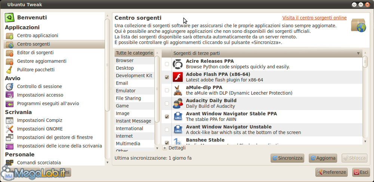Click the sources list scrollbar thumb
Viewport: 374px width, 182px height.
[365, 62]
